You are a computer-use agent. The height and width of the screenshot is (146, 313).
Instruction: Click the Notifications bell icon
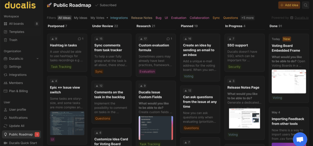(6, 118)
